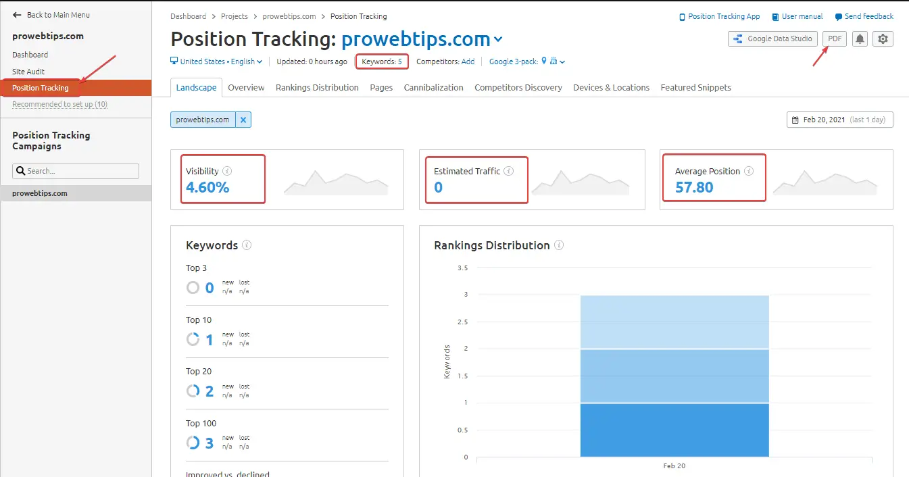Screen dimensions: 909x477
Task: Click the Top 100 donut indicator
Action: pyautogui.click(x=193, y=443)
